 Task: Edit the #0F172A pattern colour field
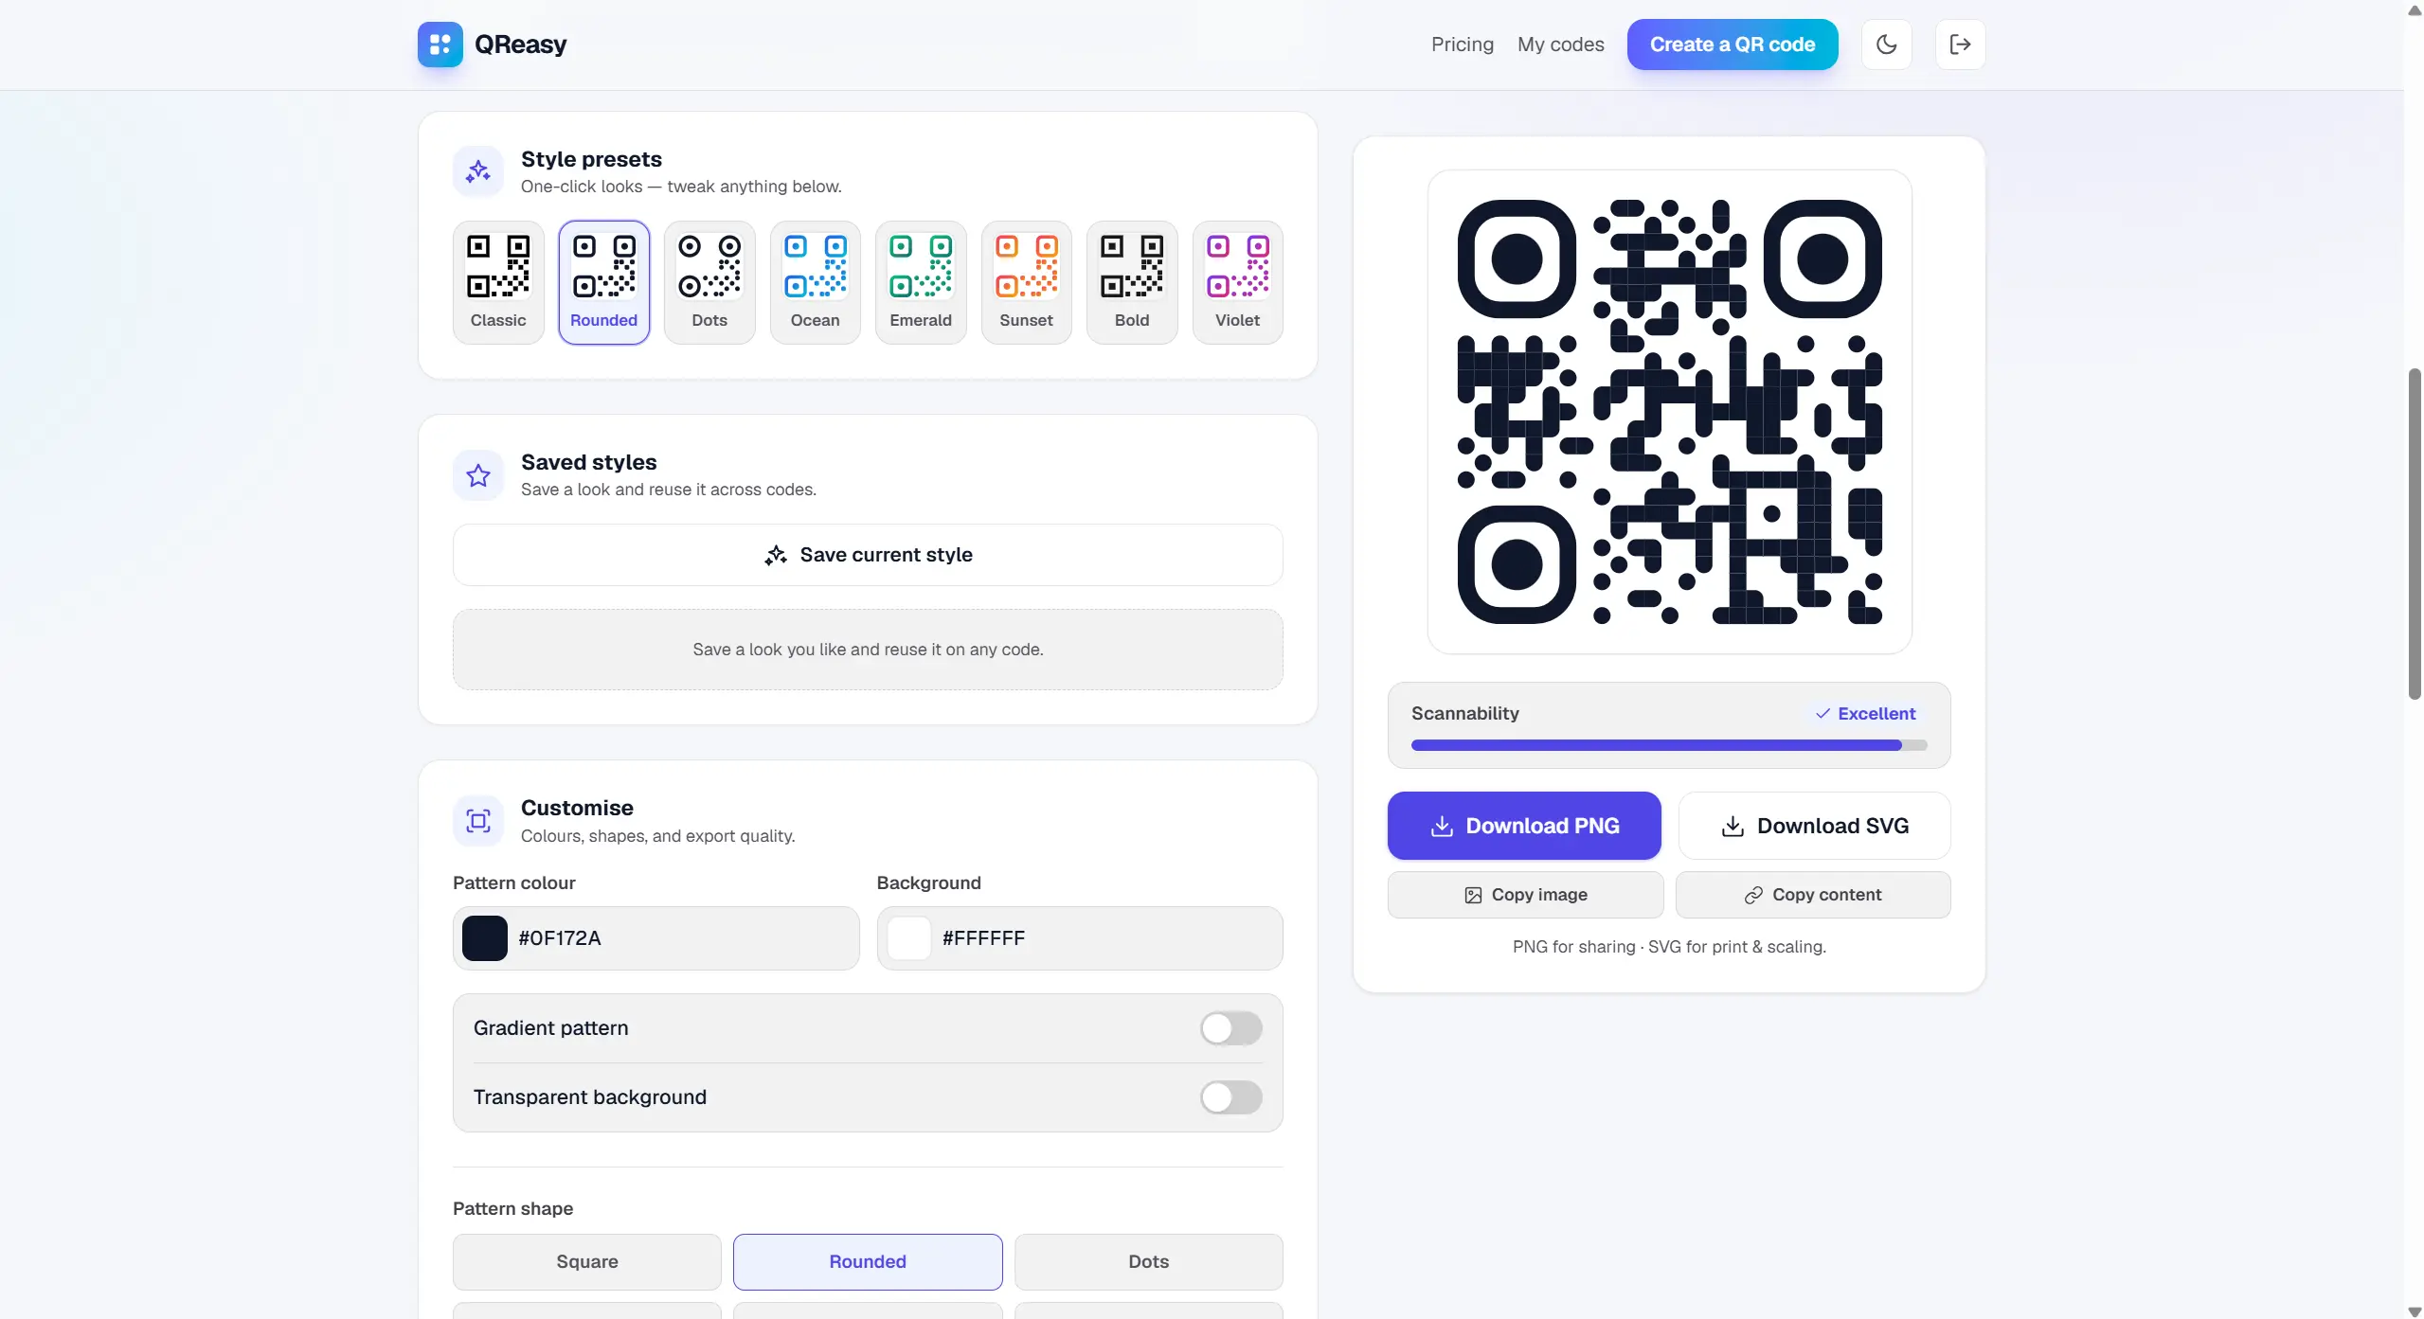[x=655, y=938]
